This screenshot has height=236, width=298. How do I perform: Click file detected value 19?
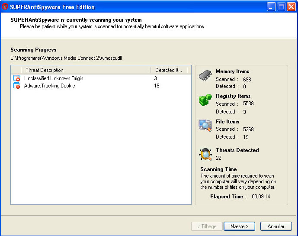point(246,137)
